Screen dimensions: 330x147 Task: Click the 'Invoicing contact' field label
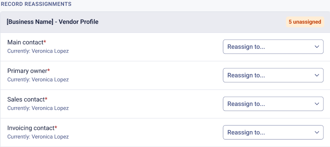click(31, 128)
